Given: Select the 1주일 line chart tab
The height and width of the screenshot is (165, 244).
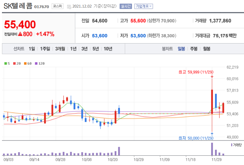Looking at the screenshot, I should coord(45,49).
